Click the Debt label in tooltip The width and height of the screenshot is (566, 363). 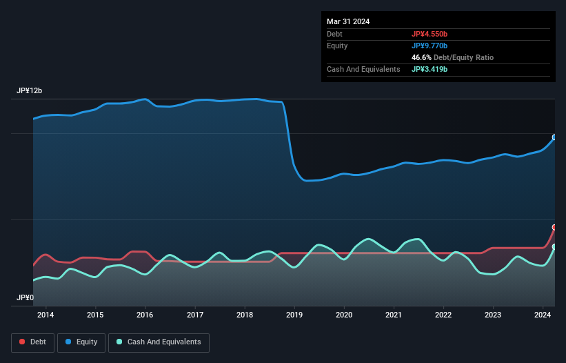tap(334, 34)
